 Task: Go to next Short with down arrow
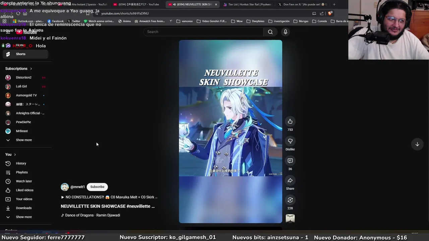point(417,144)
